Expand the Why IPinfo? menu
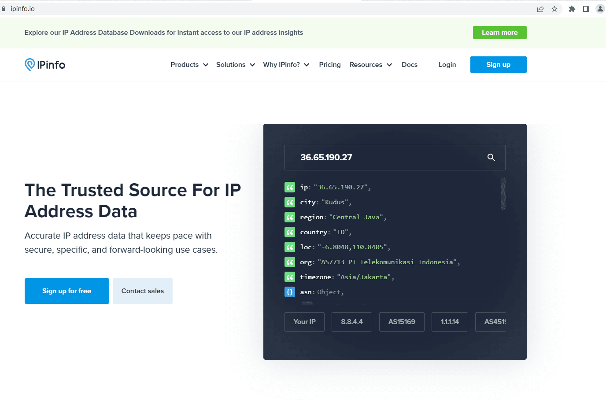606x402 pixels. (x=286, y=65)
